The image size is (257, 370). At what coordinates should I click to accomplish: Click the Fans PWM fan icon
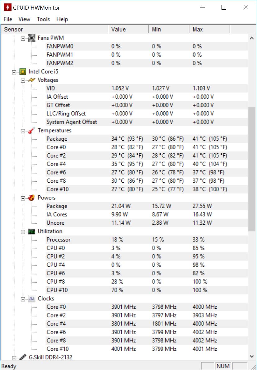coord(31,38)
